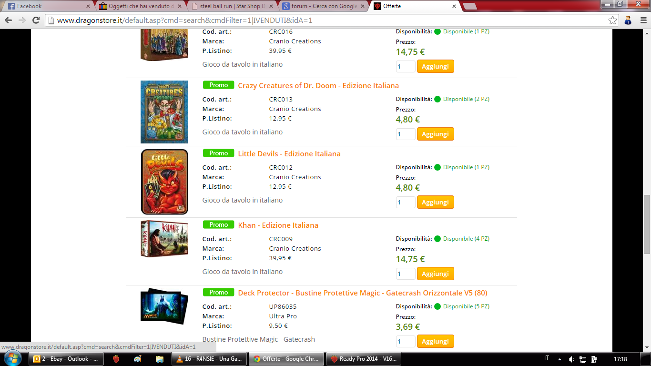651x366 pixels.
Task: Add Deck Protector to cart with Aggiungi
Action: [x=436, y=341]
